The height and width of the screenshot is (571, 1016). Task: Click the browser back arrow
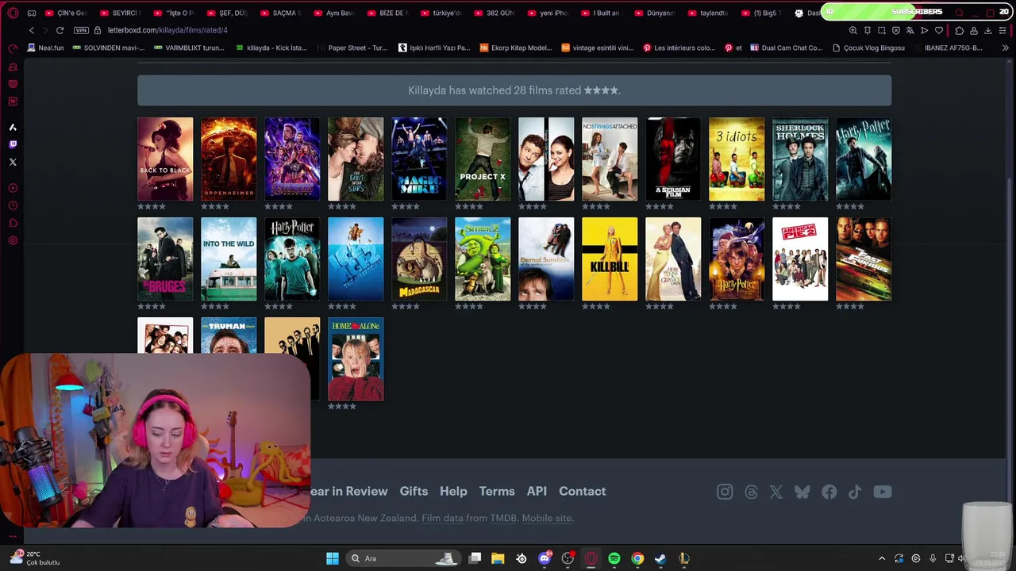[32, 30]
